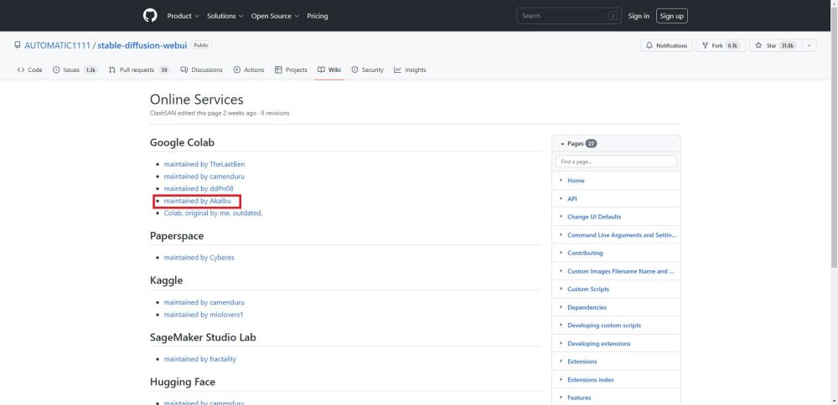The height and width of the screenshot is (405, 838).
Task: Open the star list dropdown arrow
Action: coord(809,46)
